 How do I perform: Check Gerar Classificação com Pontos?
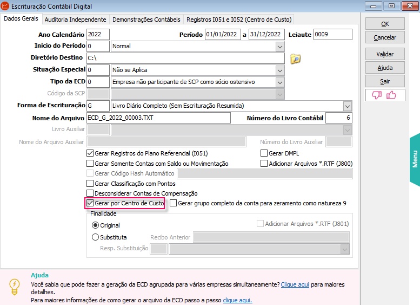coord(90,184)
